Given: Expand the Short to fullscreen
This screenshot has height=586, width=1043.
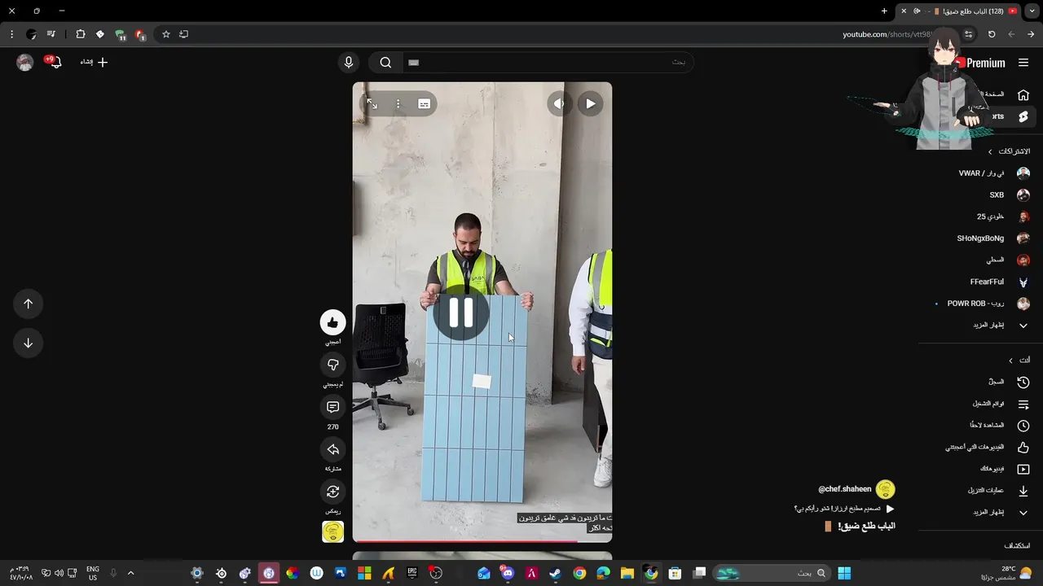Looking at the screenshot, I should point(372,103).
